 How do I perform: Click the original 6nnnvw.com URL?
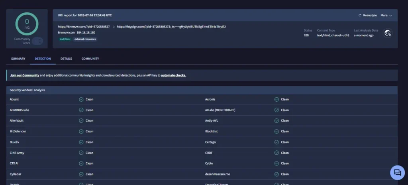84,27
